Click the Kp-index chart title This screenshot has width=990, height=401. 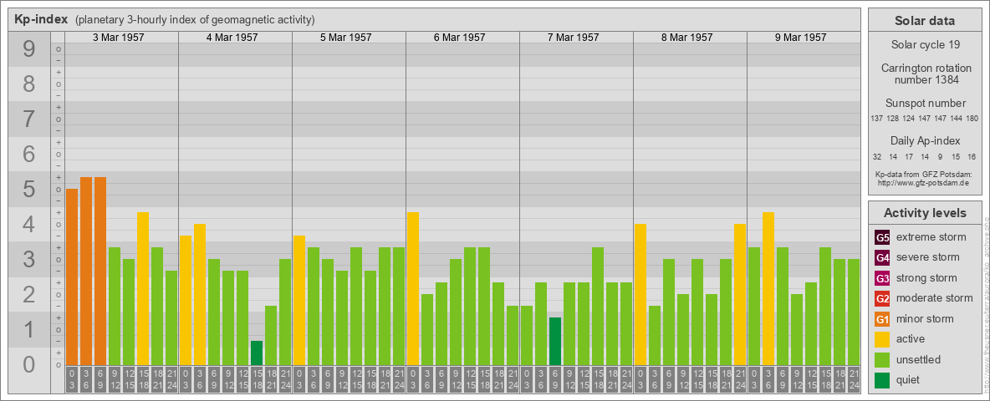click(40, 19)
